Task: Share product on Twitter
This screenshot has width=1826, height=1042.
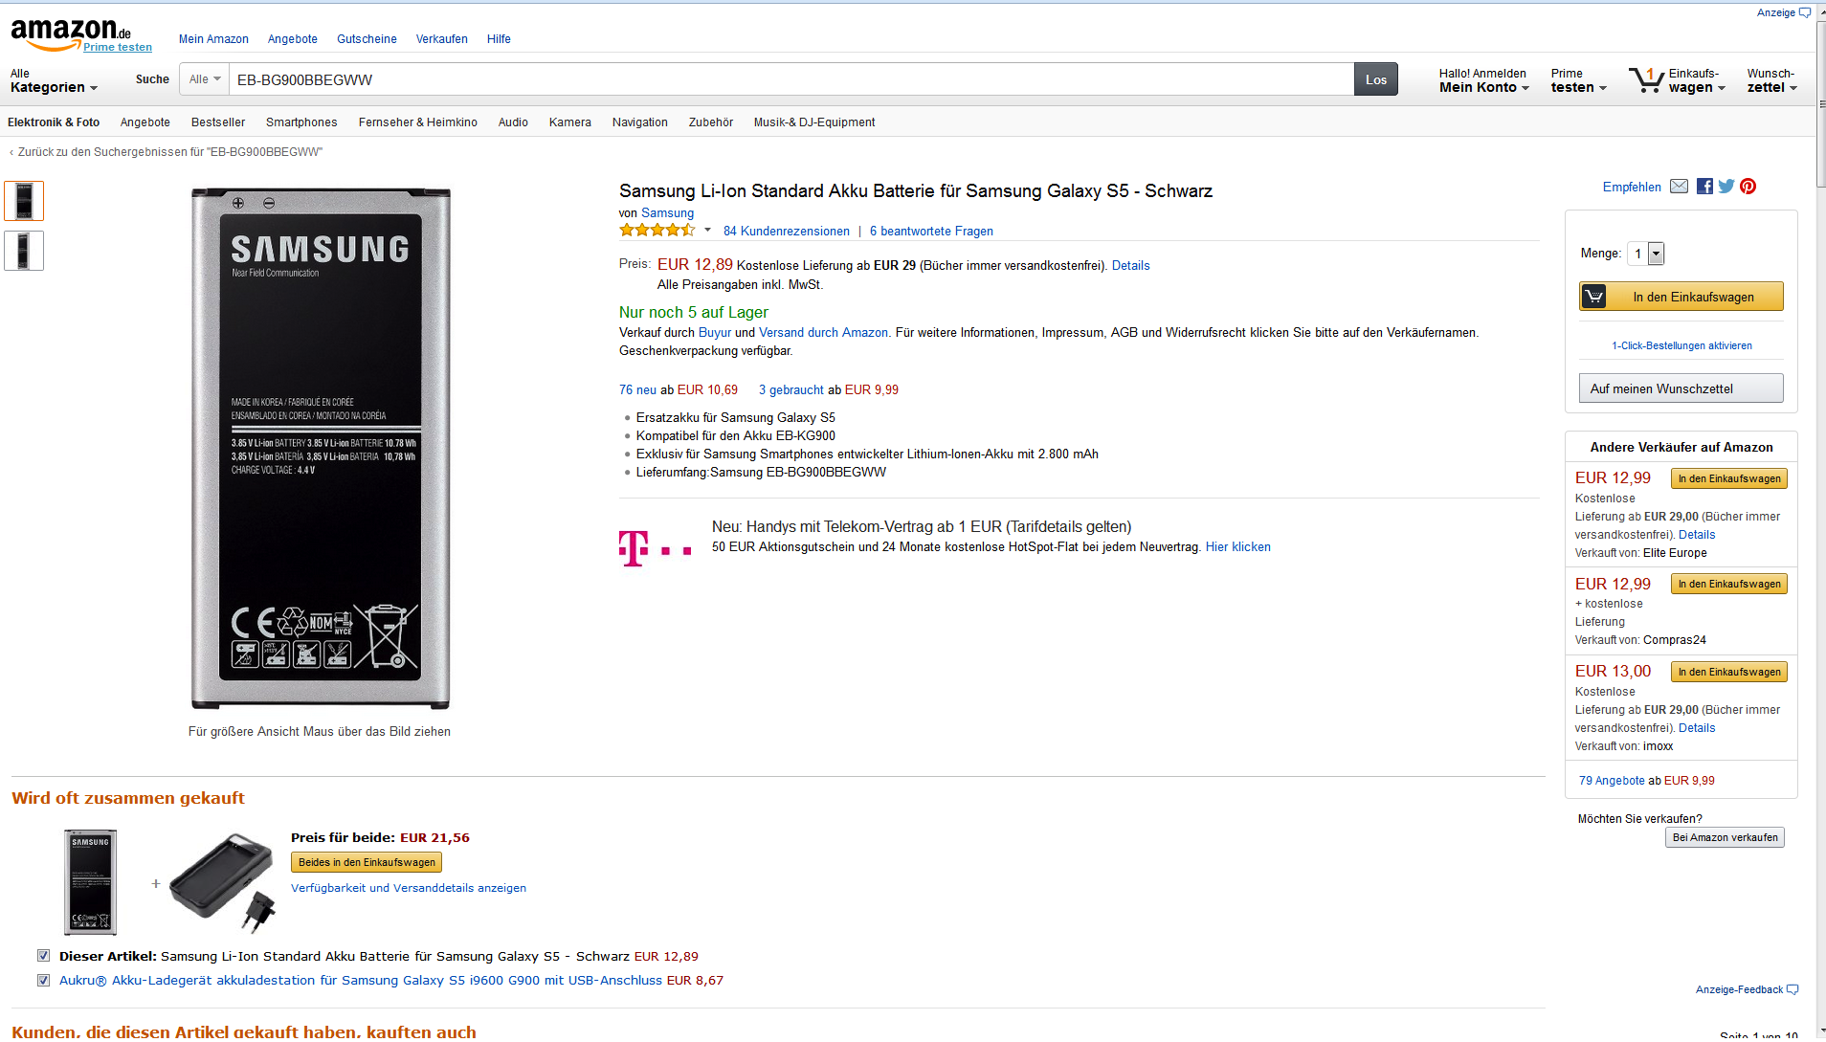Action: pos(1726,187)
